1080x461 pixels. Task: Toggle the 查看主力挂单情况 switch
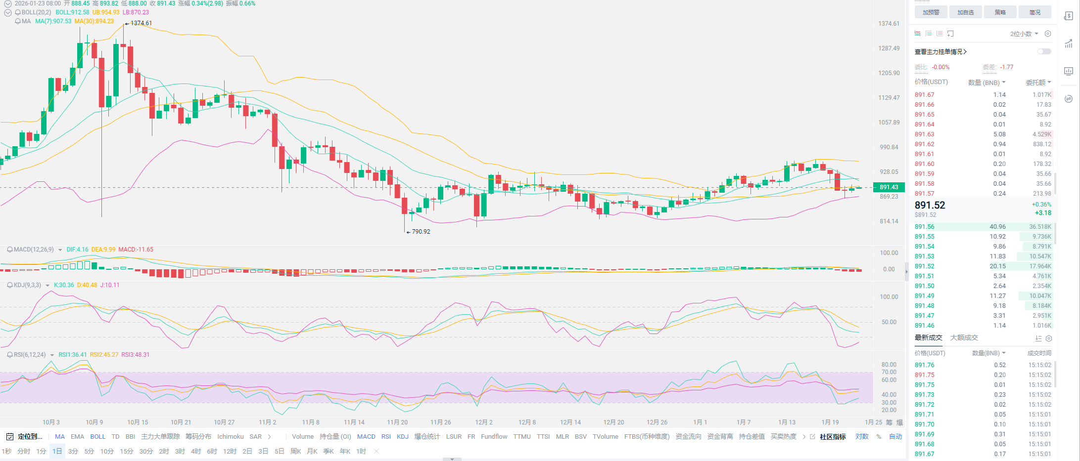click(x=1044, y=51)
